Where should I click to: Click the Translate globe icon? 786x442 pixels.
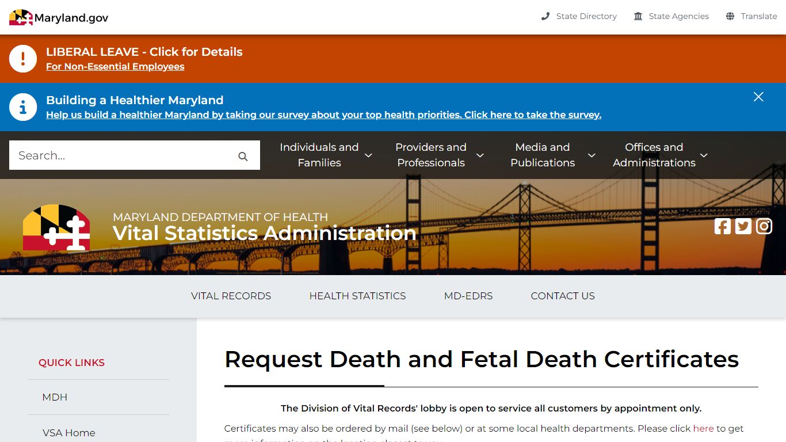(x=730, y=16)
